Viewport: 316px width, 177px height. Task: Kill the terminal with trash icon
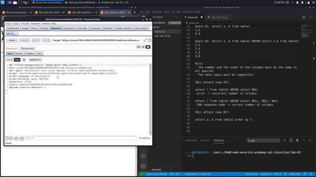(x=297, y=140)
